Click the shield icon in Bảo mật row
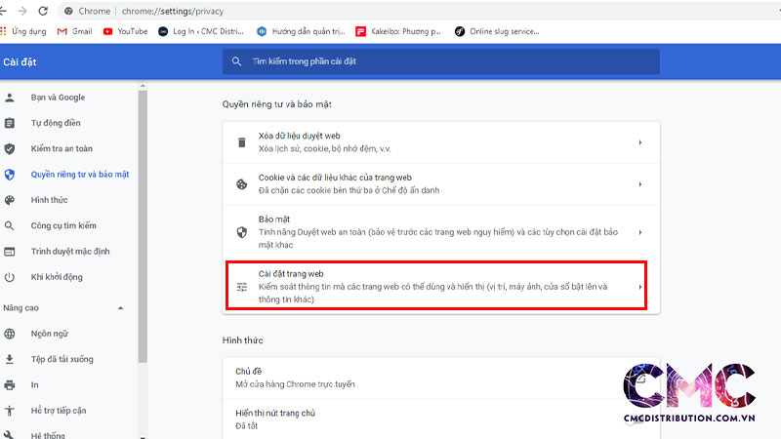This screenshot has height=439, width=781. click(241, 232)
